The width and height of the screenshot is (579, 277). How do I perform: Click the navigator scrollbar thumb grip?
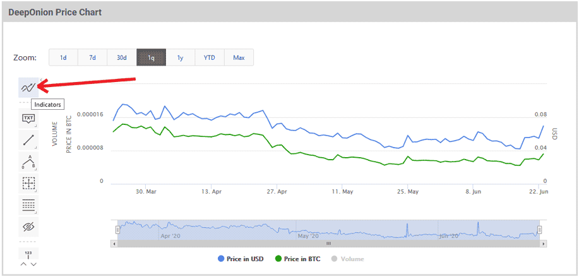[328, 244]
